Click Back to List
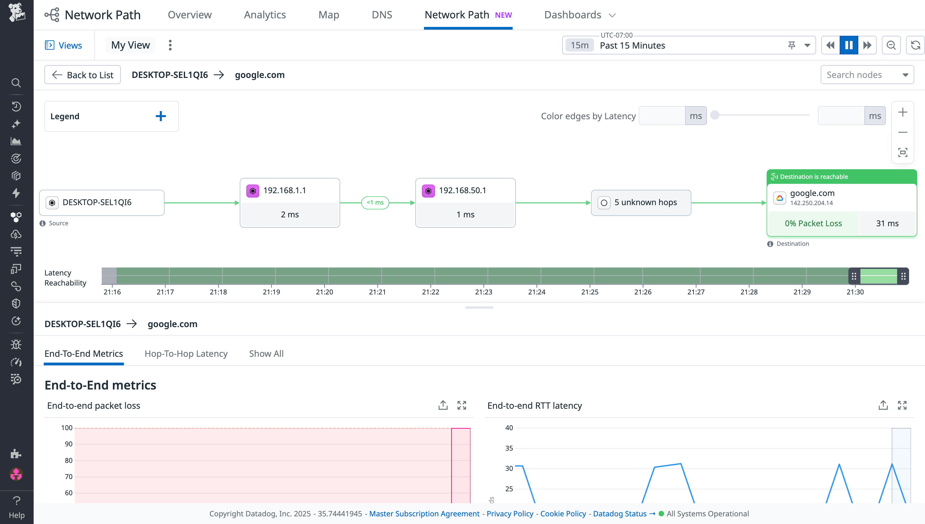The height and width of the screenshot is (524, 925). [x=83, y=75]
